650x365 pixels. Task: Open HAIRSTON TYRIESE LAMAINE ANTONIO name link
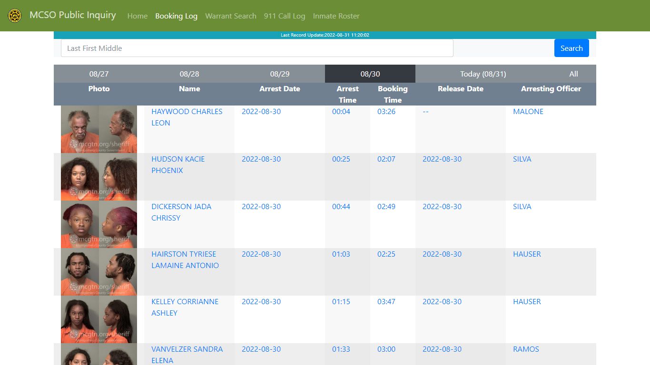point(185,259)
